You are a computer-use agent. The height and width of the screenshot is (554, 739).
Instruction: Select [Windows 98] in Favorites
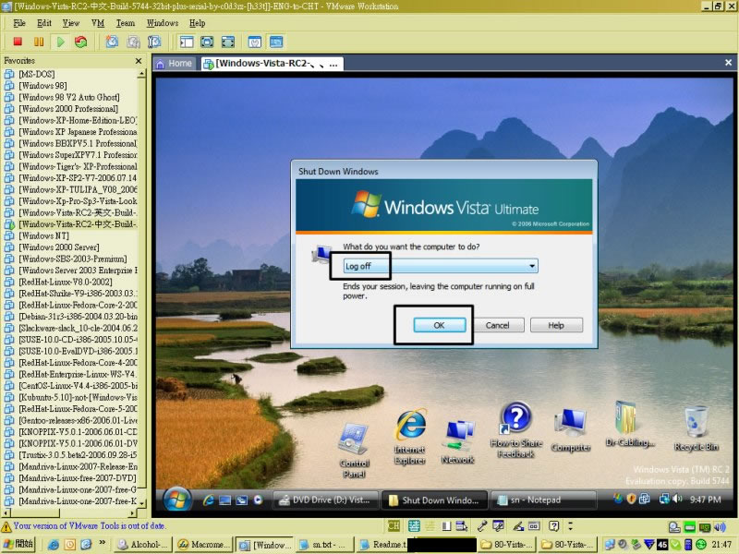(x=42, y=86)
